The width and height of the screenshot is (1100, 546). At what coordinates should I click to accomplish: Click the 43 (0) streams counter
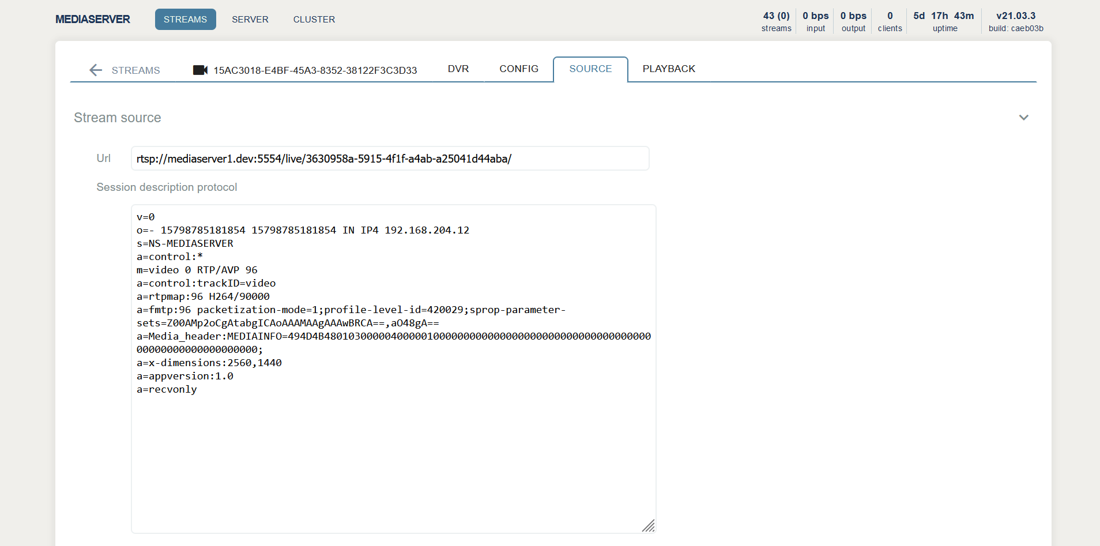point(776,21)
